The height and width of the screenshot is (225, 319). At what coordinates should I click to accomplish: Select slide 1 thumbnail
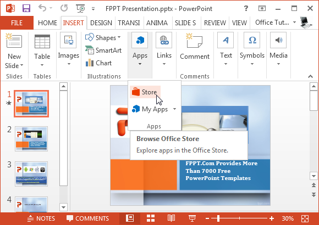(31, 104)
